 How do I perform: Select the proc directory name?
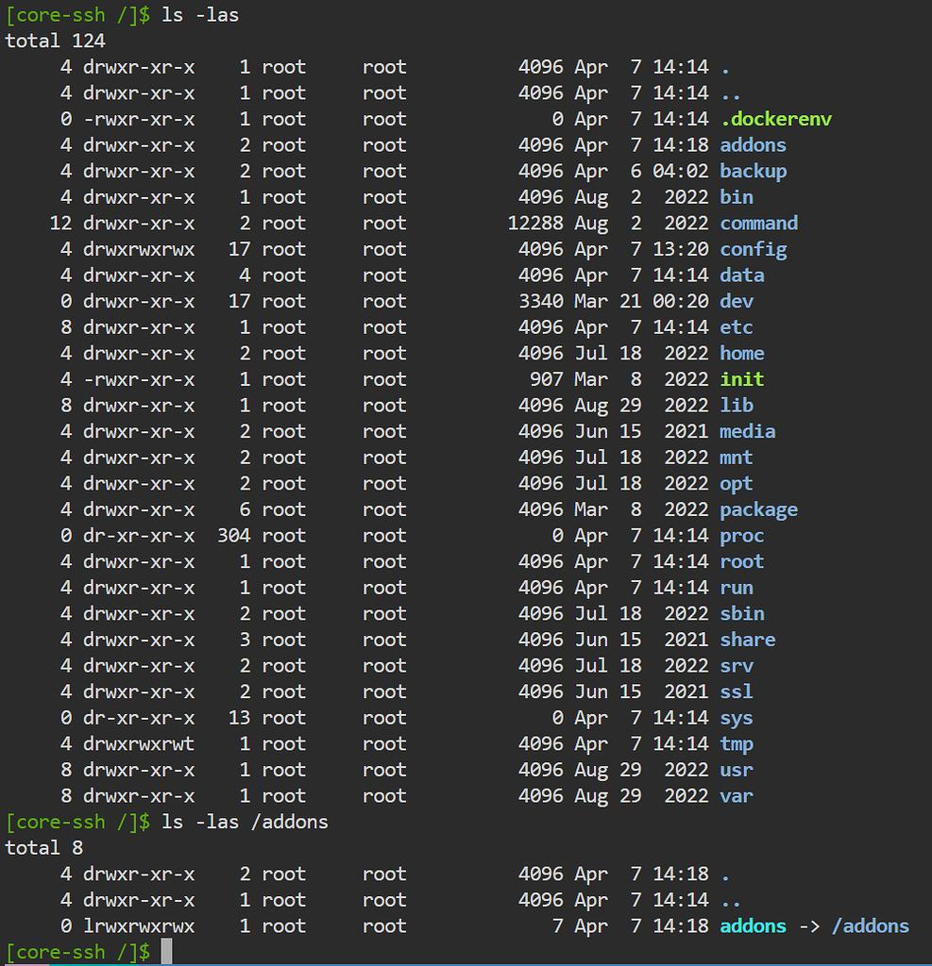coord(742,536)
